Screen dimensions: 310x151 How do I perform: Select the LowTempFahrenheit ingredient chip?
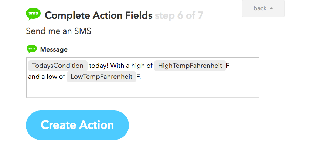tap(101, 77)
